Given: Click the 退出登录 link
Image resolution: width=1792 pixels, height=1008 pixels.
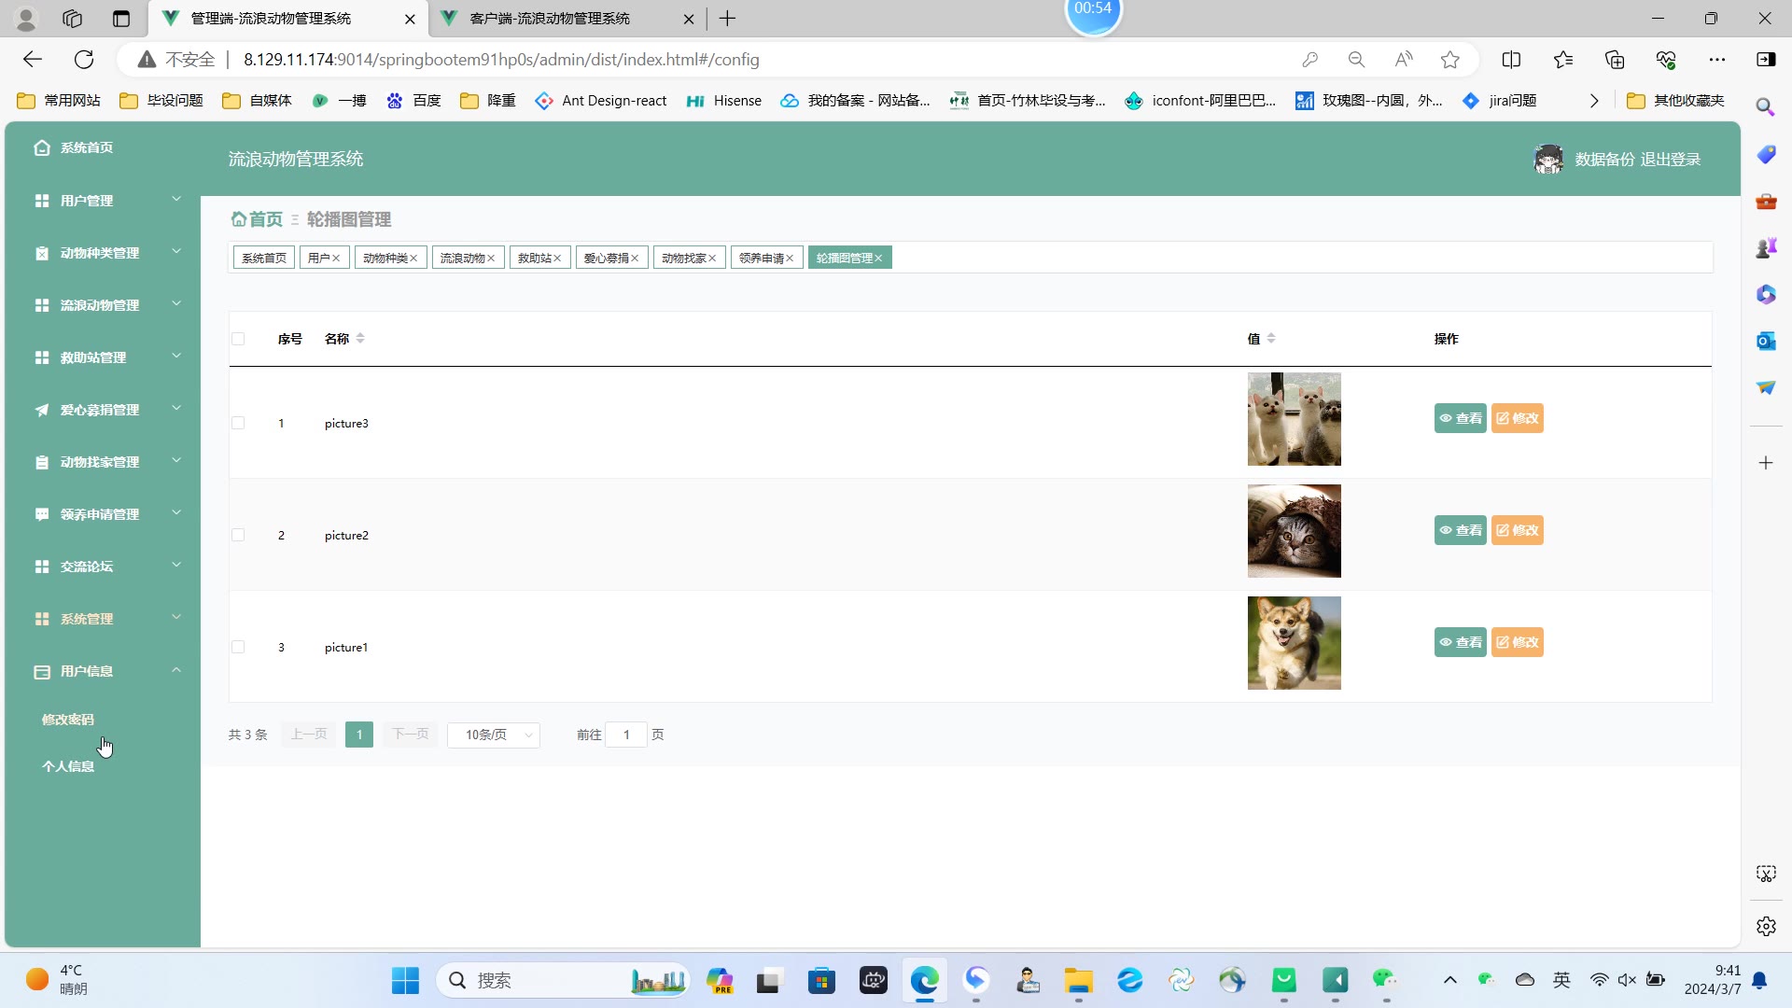Looking at the screenshot, I should (x=1671, y=160).
